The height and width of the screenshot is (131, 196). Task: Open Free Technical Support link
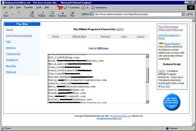click(x=19, y=36)
